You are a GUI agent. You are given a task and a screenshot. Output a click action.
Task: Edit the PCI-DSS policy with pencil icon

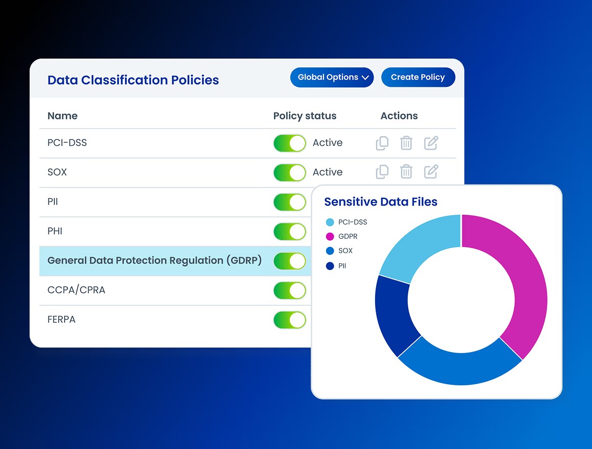tap(431, 143)
